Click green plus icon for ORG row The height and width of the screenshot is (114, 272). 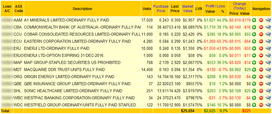click(254, 77)
